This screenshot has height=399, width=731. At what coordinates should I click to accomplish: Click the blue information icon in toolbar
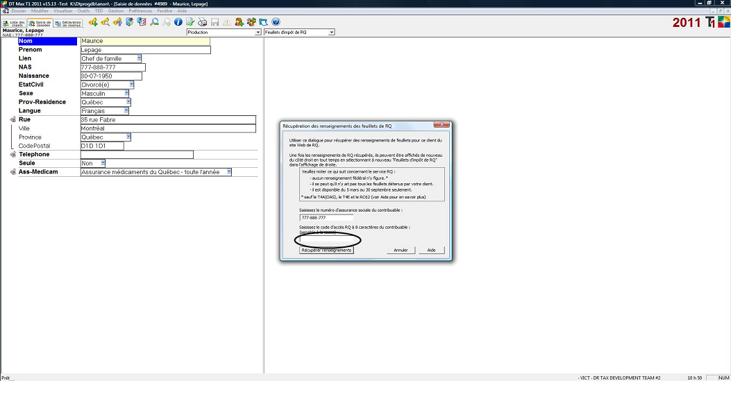[178, 22]
